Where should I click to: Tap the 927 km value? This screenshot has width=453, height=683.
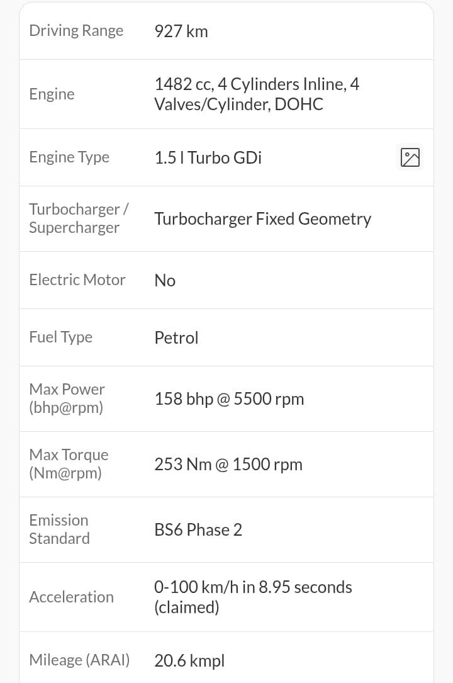[x=181, y=31]
